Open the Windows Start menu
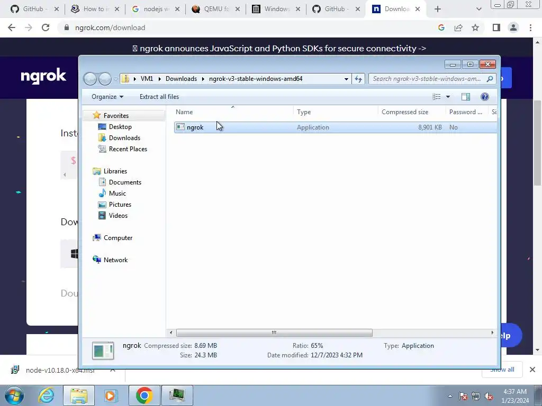 (x=14, y=395)
